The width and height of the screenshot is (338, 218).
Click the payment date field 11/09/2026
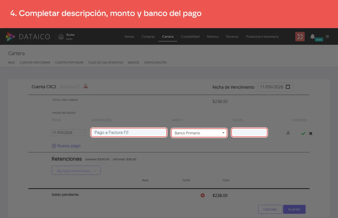68,133
